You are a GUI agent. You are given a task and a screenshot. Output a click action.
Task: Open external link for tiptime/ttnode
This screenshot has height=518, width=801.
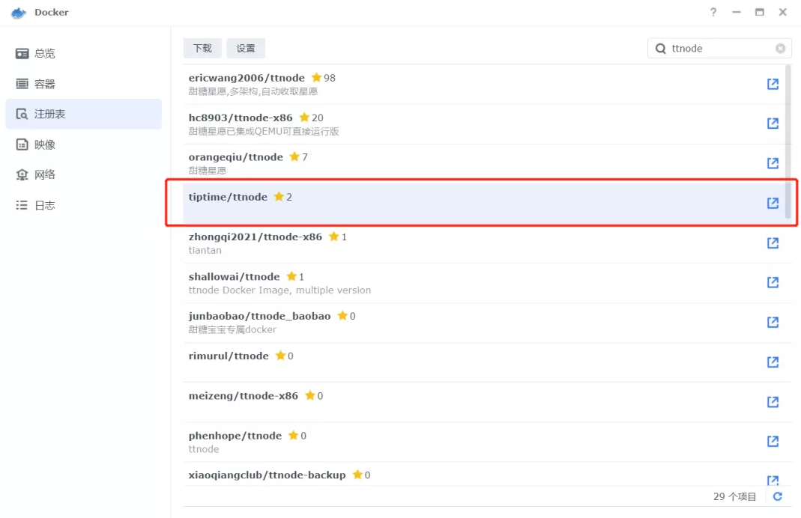[x=773, y=203]
